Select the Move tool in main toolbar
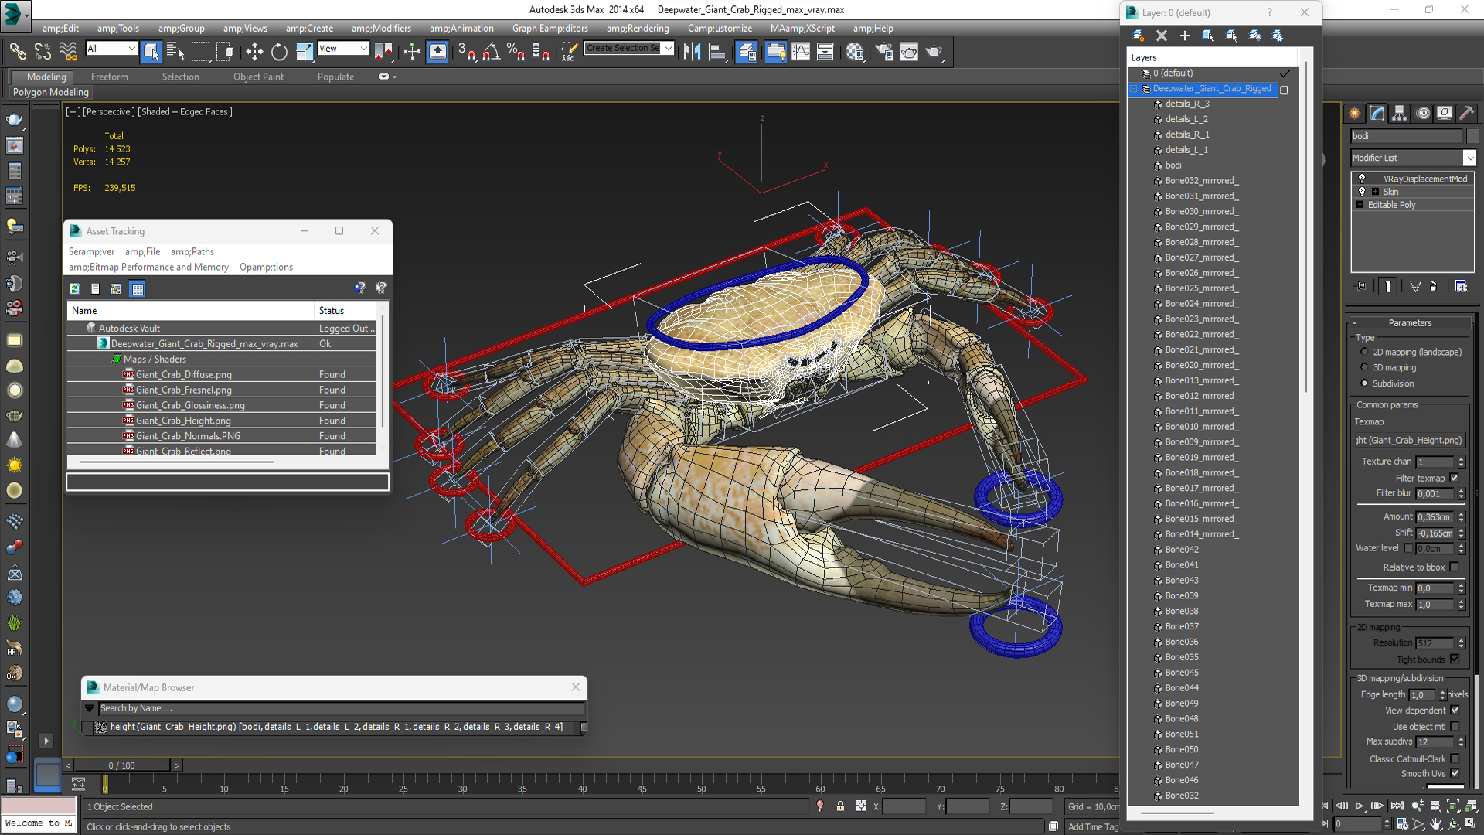This screenshot has width=1484, height=835. [254, 52]
